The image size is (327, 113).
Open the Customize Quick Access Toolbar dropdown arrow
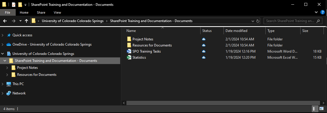[x=26, y=5]
